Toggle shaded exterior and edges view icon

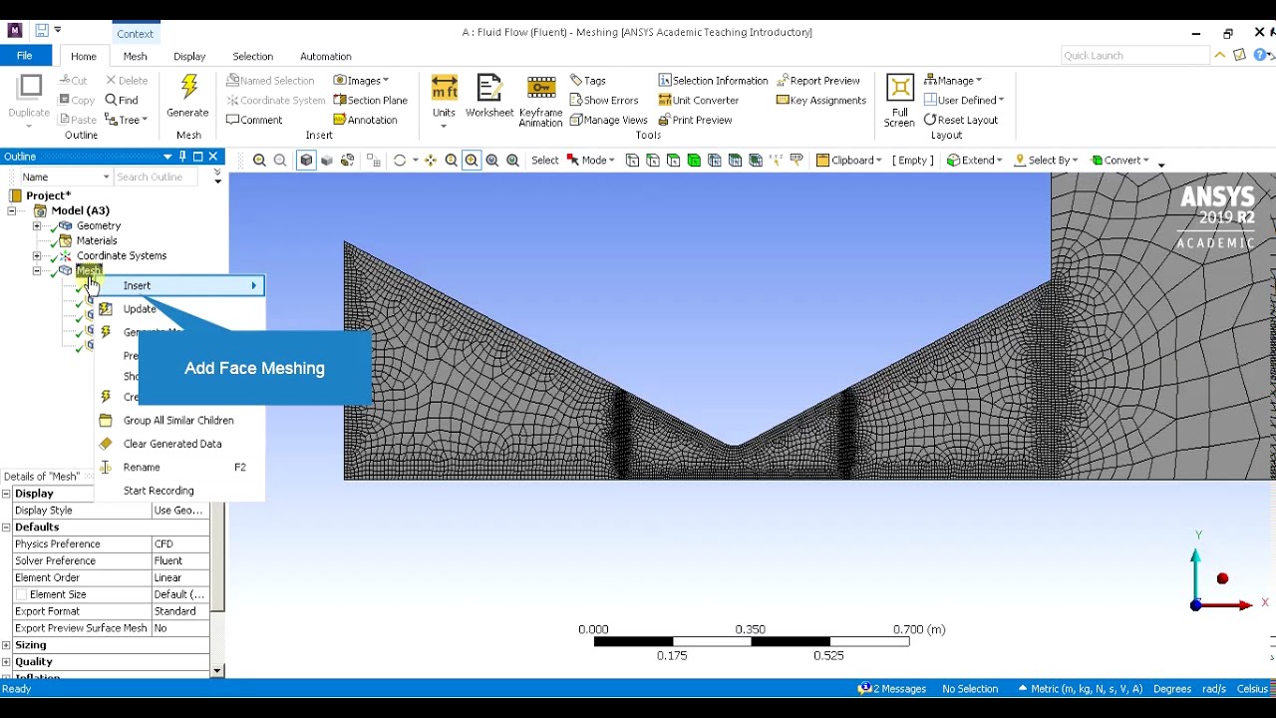[306, 160]
